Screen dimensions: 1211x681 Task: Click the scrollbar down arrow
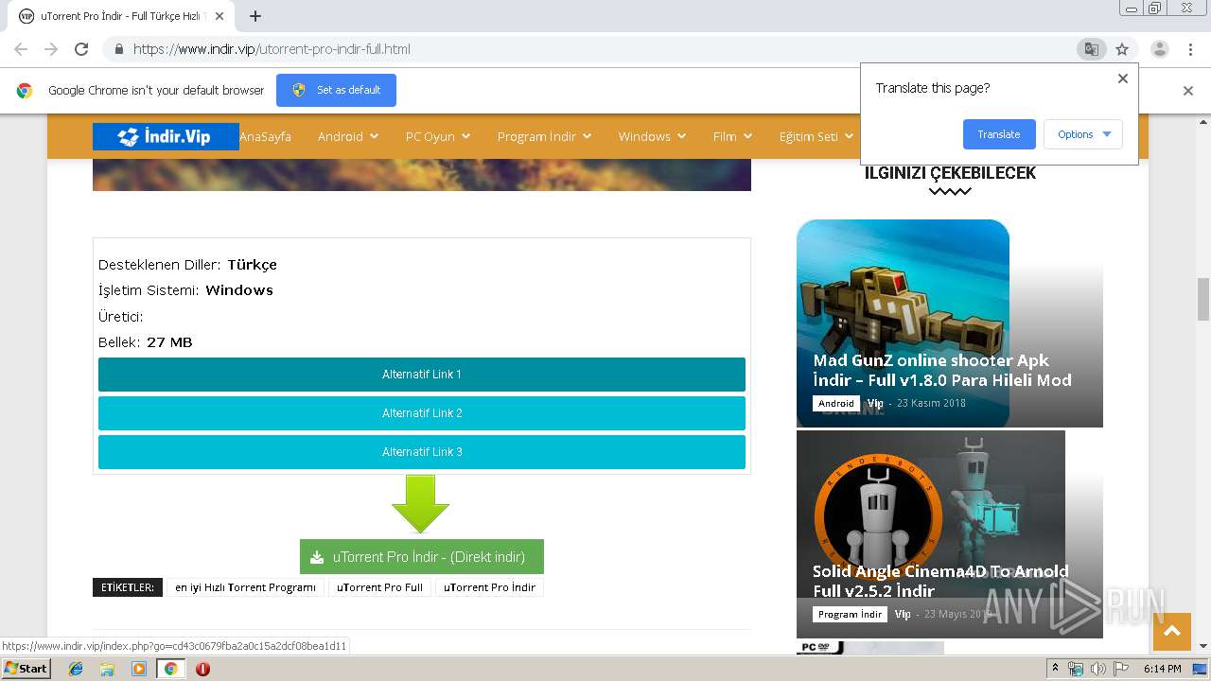[1203, 646]
